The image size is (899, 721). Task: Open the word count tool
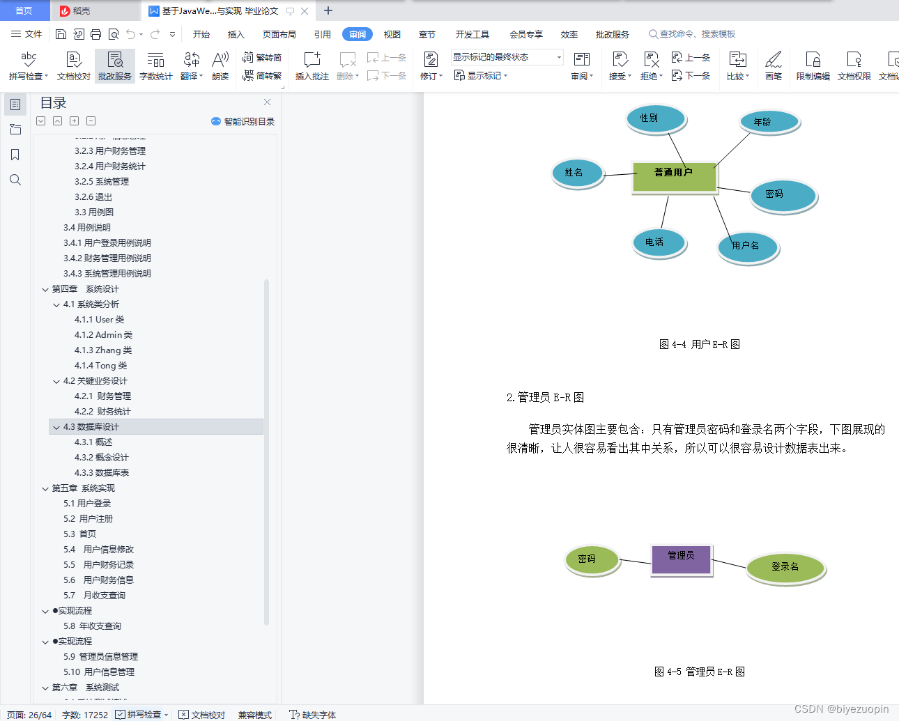tap(156, 66)
